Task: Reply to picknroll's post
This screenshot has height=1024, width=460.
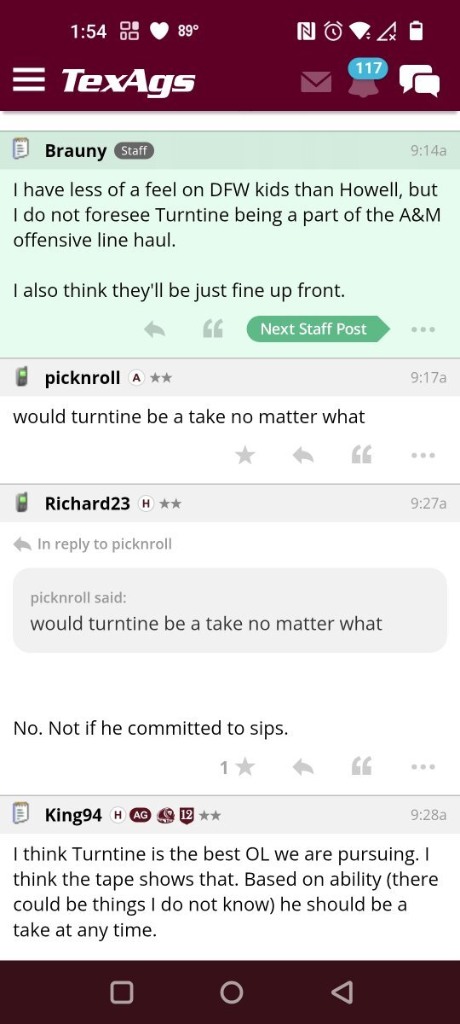Action: pyautogui.click(x=302, y=456)
